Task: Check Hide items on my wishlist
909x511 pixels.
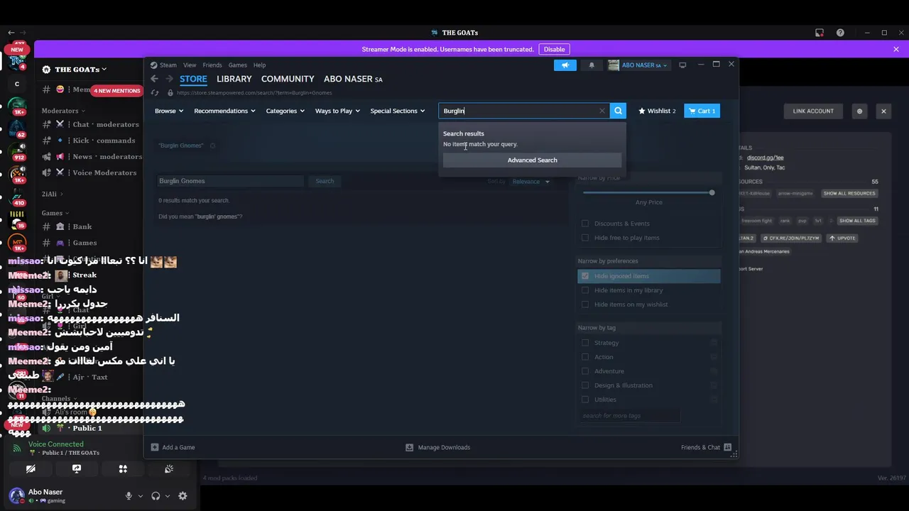Action: click(585, 304)
